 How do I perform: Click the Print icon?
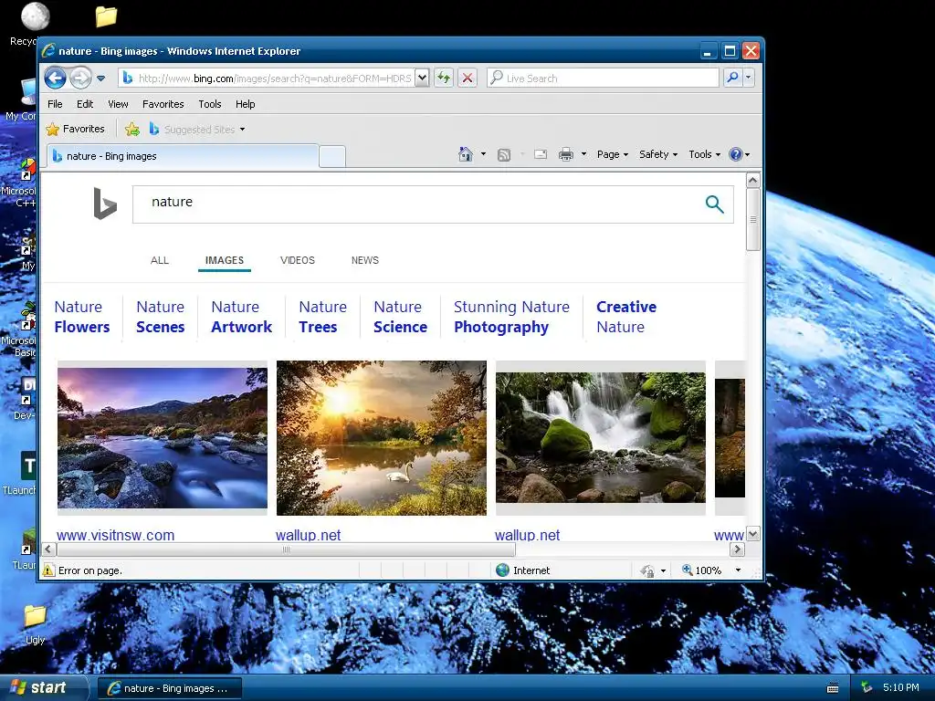566,155
